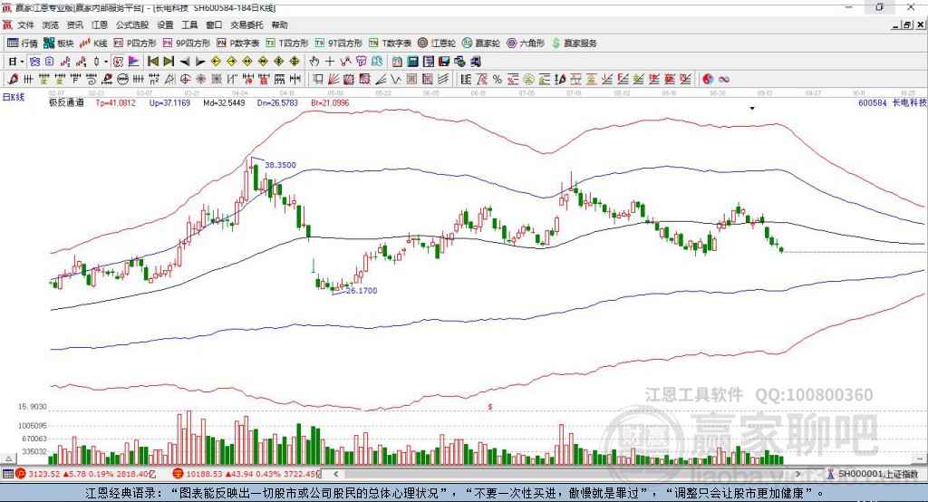Click the Shanghai index 3123.52 status entry
Image resolution: width=928 pixels, height=502 pixels.
coord(86,474)
